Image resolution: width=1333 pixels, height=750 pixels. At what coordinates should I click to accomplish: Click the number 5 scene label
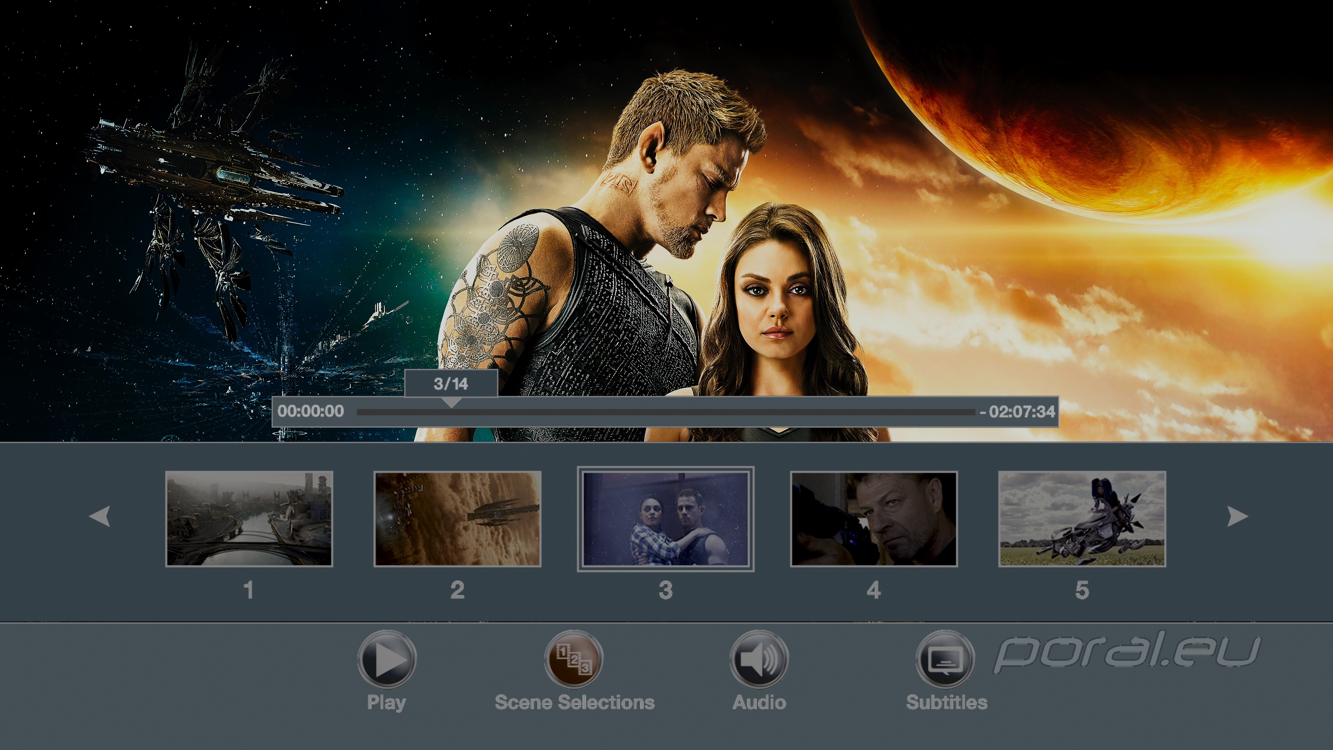(1082, 590)
